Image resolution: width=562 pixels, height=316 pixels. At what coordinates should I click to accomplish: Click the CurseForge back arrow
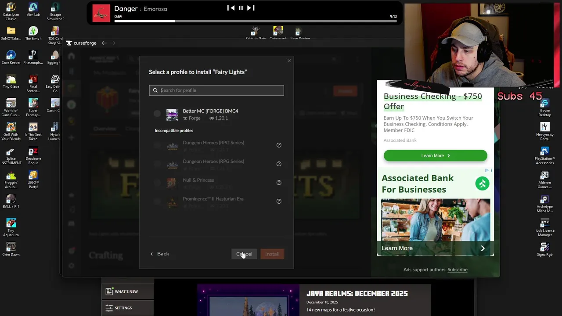click(x=104, y=43)
